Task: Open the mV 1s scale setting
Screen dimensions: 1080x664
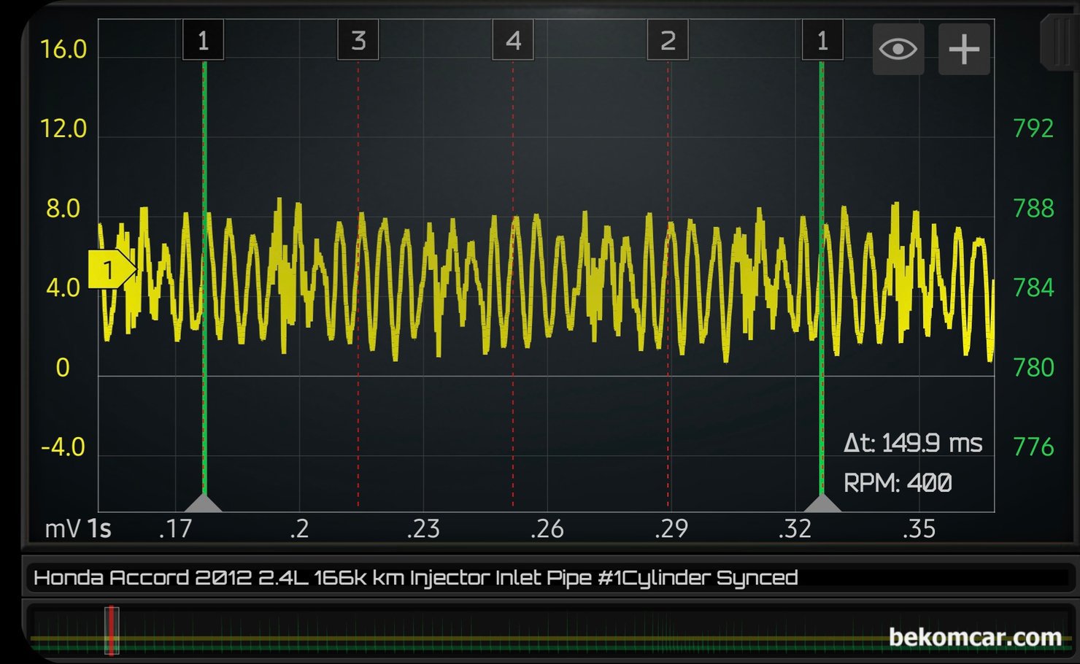Action: (77, 528)
